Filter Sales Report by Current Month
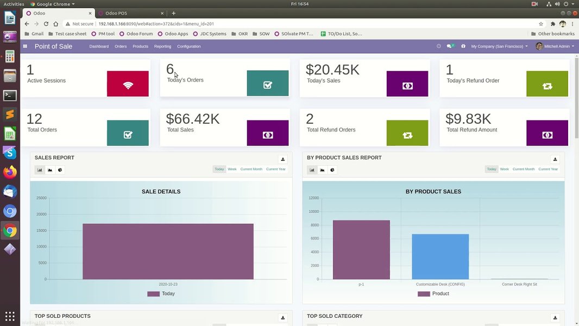 coord(251,169)
